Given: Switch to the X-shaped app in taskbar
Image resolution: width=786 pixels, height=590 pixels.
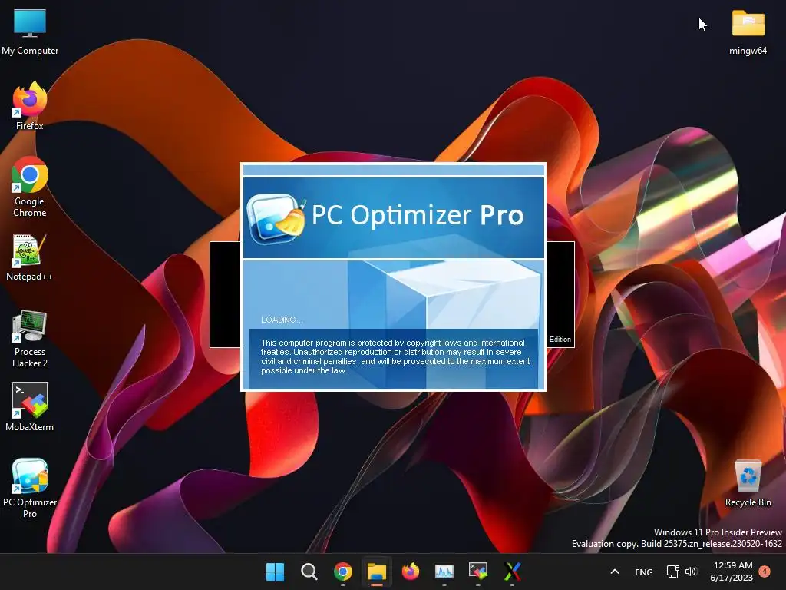Looking at the screenshot, I should tap(512, 572).
